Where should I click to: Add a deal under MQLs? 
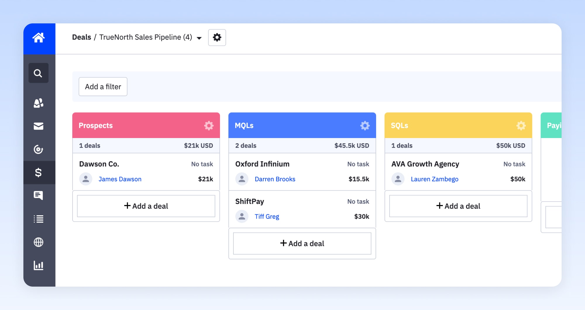coord(302,243)
